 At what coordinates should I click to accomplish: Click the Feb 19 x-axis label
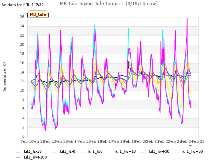pyautogui.click(x=130, y=141)
